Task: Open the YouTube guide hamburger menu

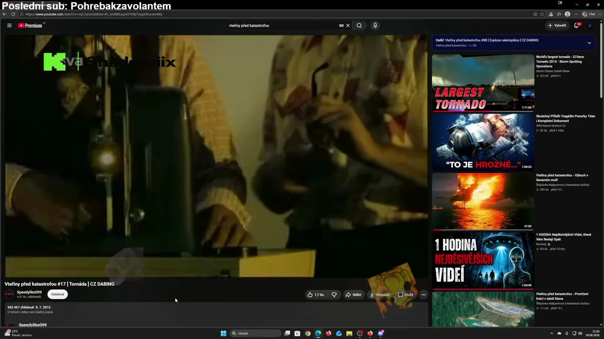Action: point(9,25)
